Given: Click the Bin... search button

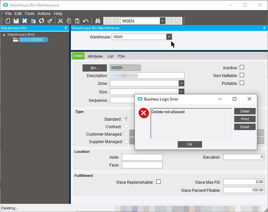Looking at the screenshot, I should pyautogui.click(x=95, y=68).
